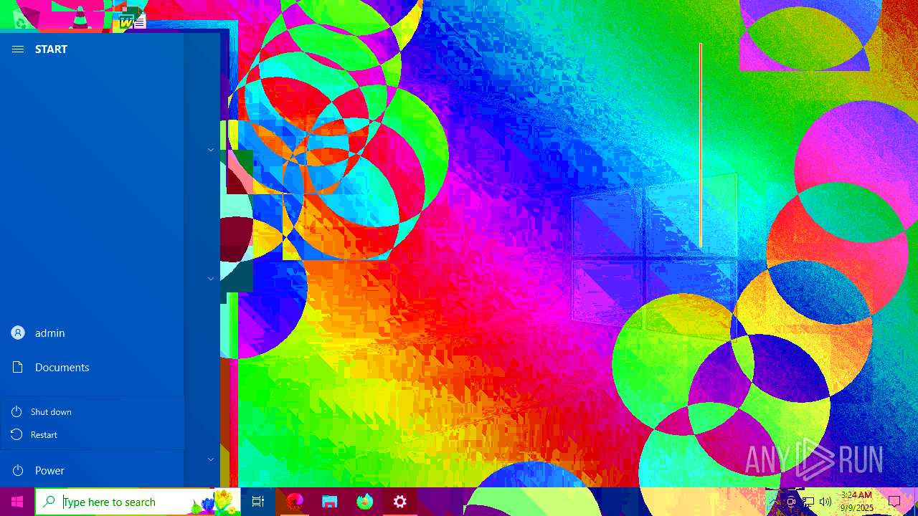This screenshot has height=516, width=918.
Task: Click the Windows Start button on taskbar
Action: tap(17, 502)
